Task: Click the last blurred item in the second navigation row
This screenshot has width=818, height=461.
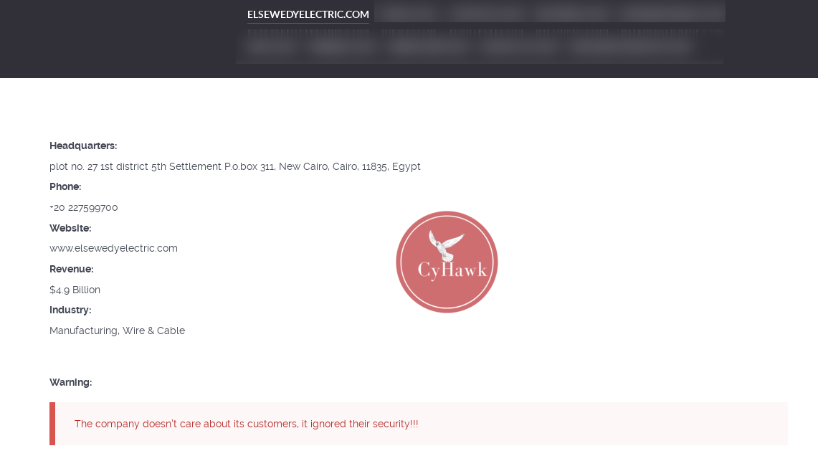Action: coord(631,47)
